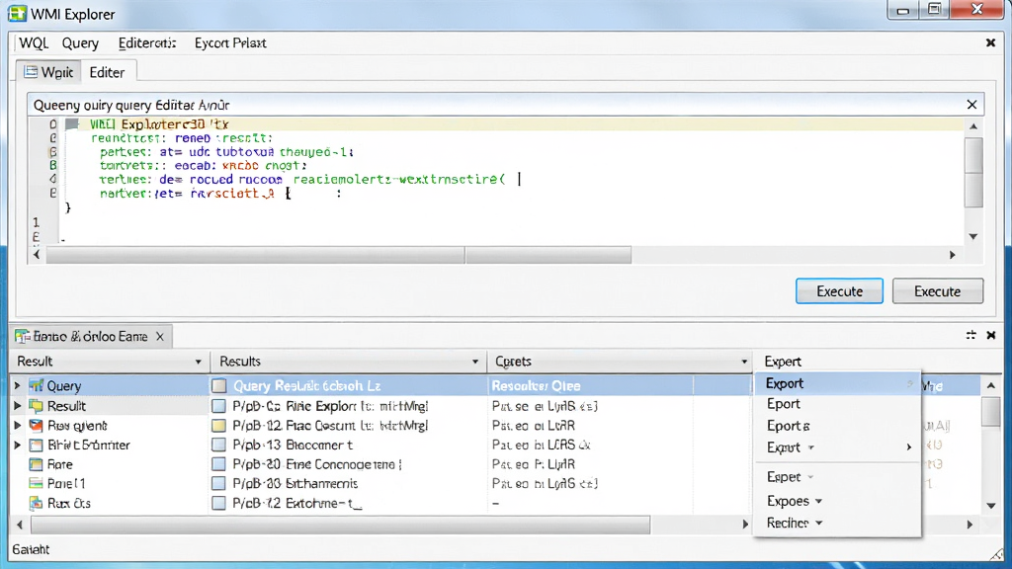
Task: Close the query editor header bar
Action: [x=972, y=105]
